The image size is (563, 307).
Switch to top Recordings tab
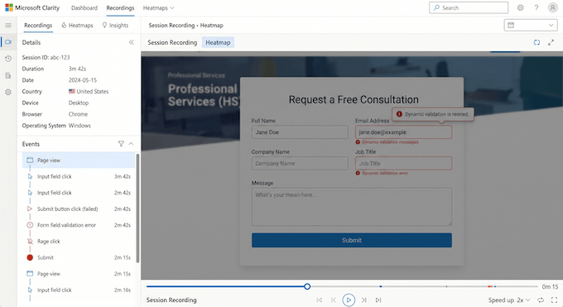pyautogui.click(x=120, y=8)
